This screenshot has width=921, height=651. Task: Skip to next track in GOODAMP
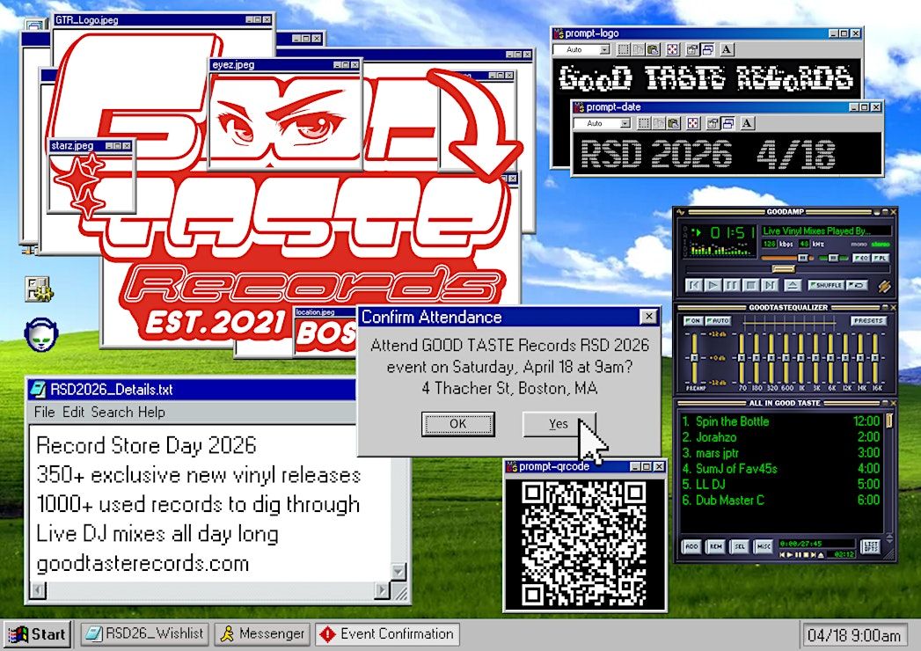click(x=771, y=285)
